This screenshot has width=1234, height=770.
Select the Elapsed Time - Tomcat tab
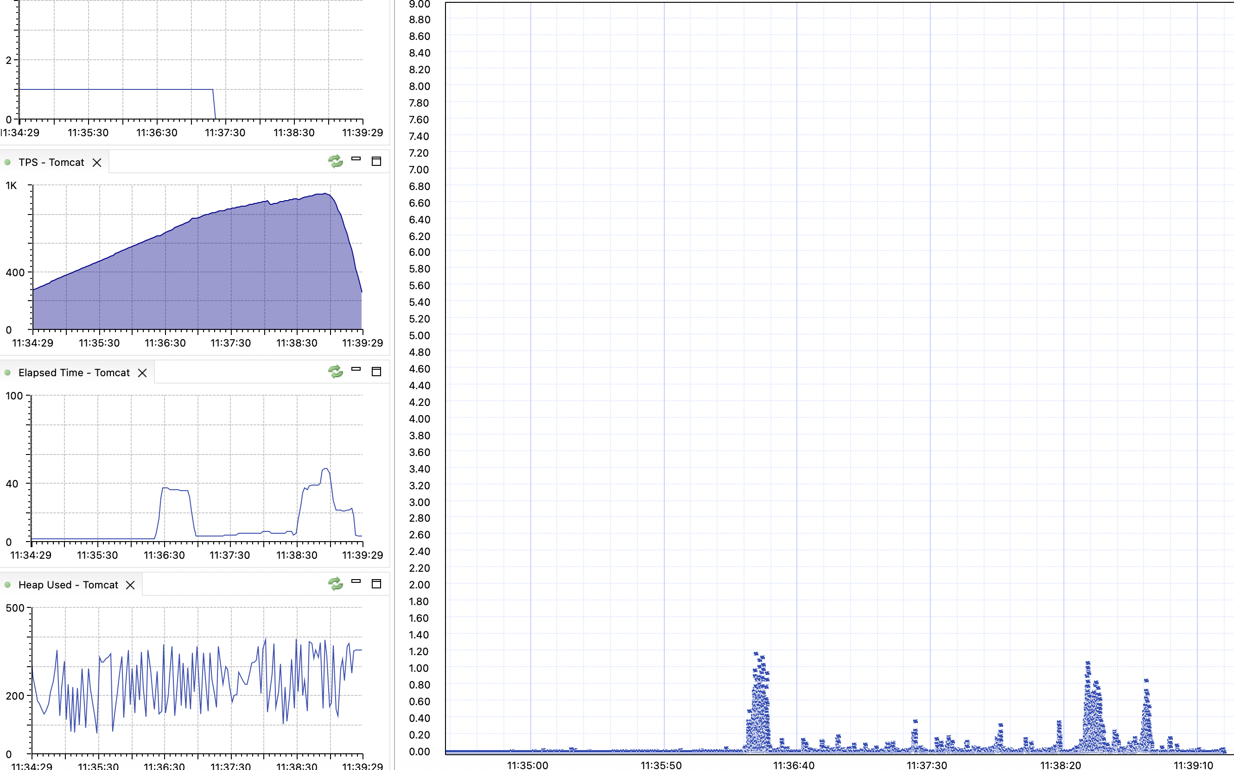point(74,373)
